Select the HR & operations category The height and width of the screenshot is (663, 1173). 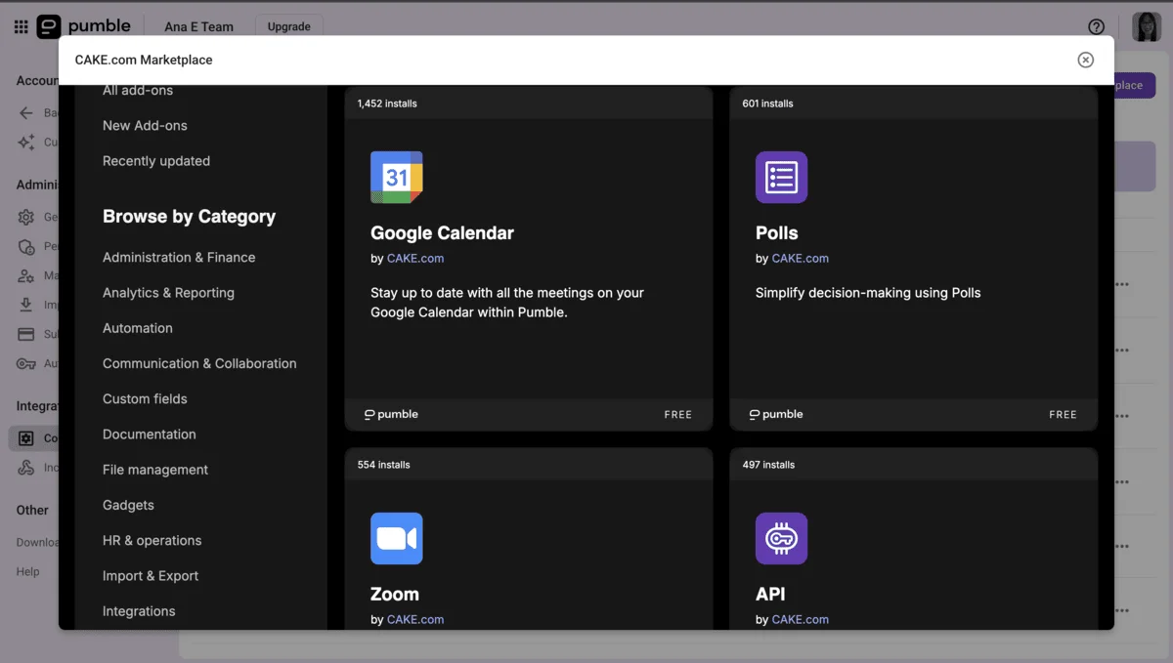(x=152, y=540)
